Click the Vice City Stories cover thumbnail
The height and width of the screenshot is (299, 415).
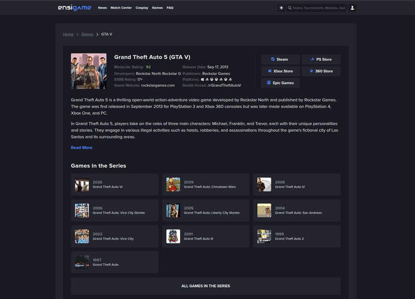coord(82,210)
